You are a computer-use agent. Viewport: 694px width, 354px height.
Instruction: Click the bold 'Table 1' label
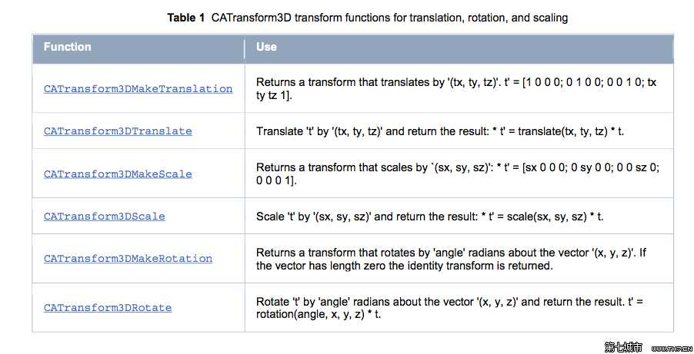pos(186,18)
